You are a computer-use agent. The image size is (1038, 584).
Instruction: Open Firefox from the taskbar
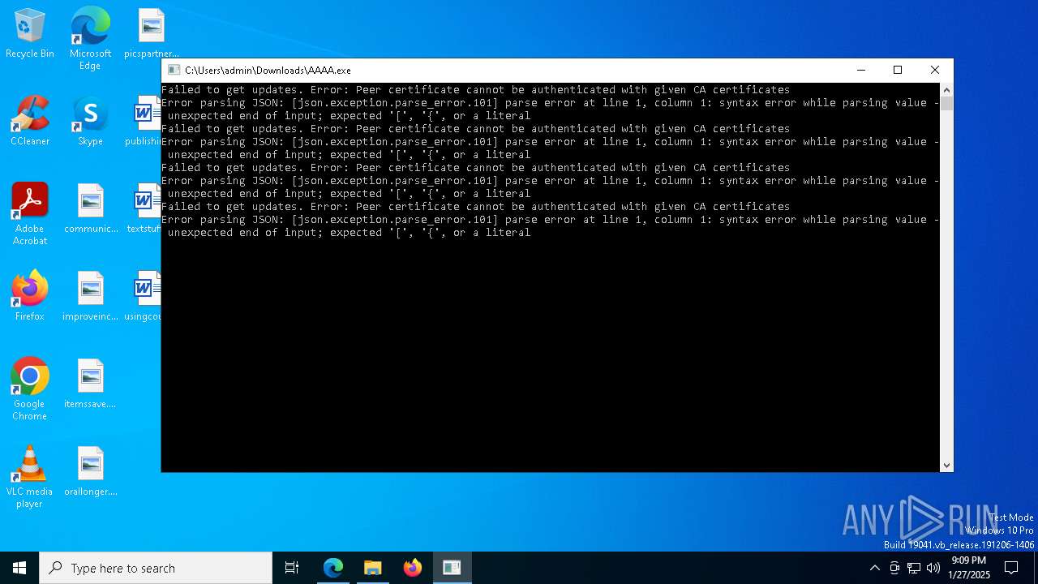coord(413,568)
